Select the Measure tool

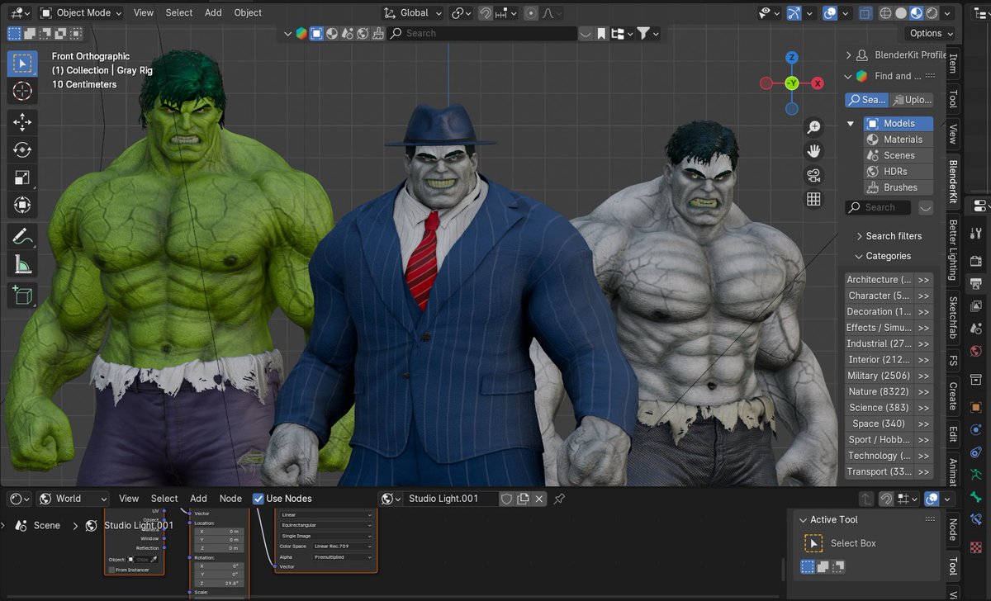[x=22, y=264]
